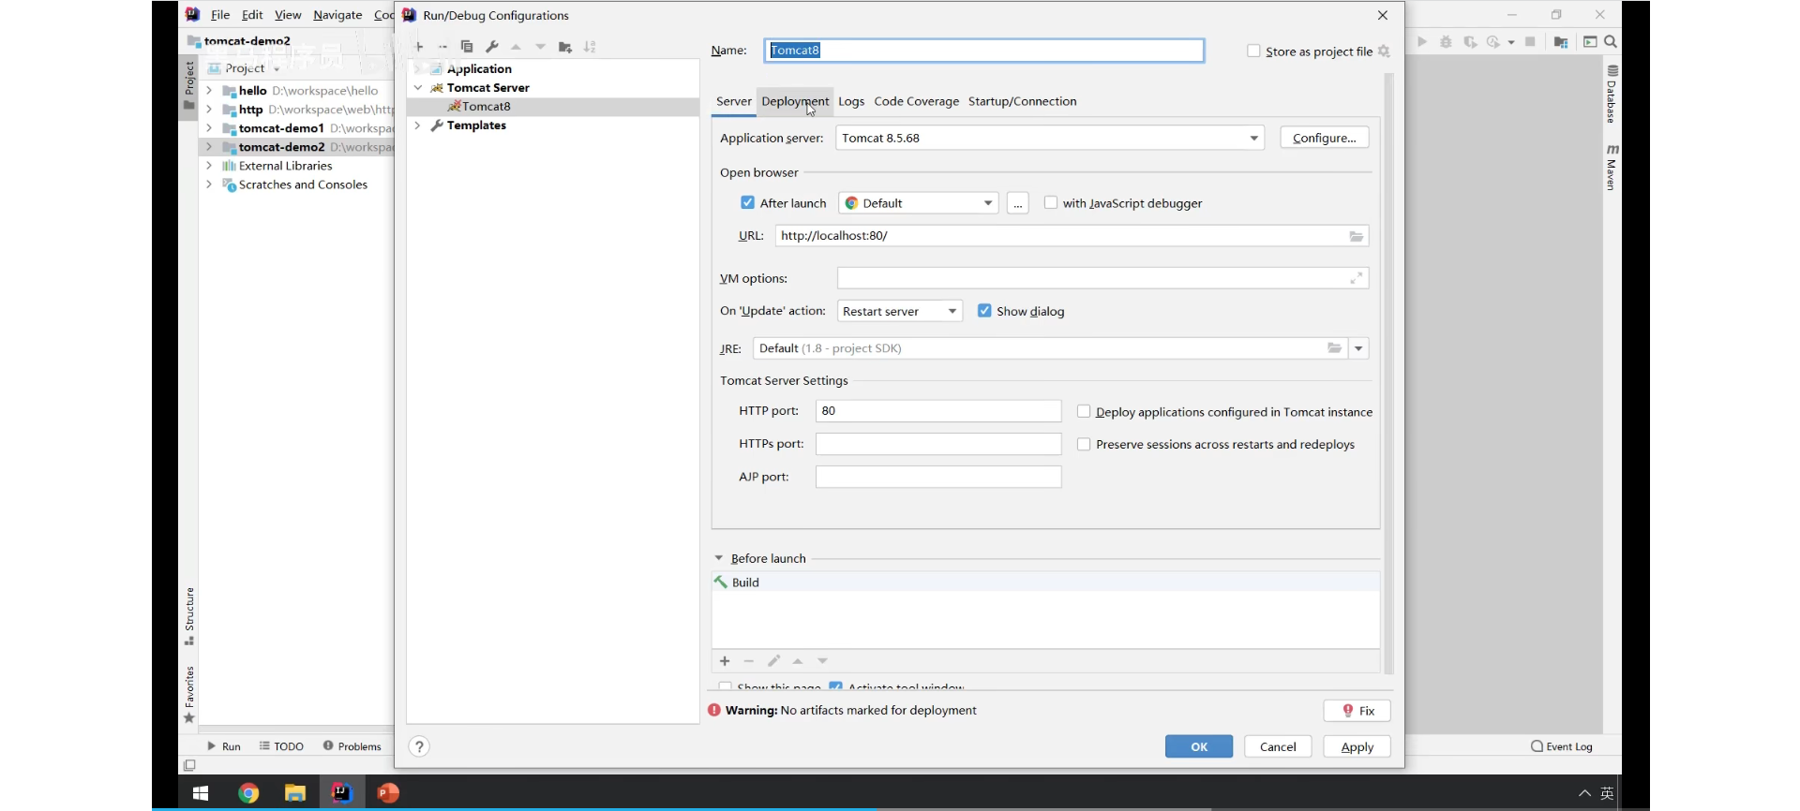The image size is (1800, 811).
Task: Open the JRE dropdown arrow
Action: pyautogui.click(x=1358, y=348)
